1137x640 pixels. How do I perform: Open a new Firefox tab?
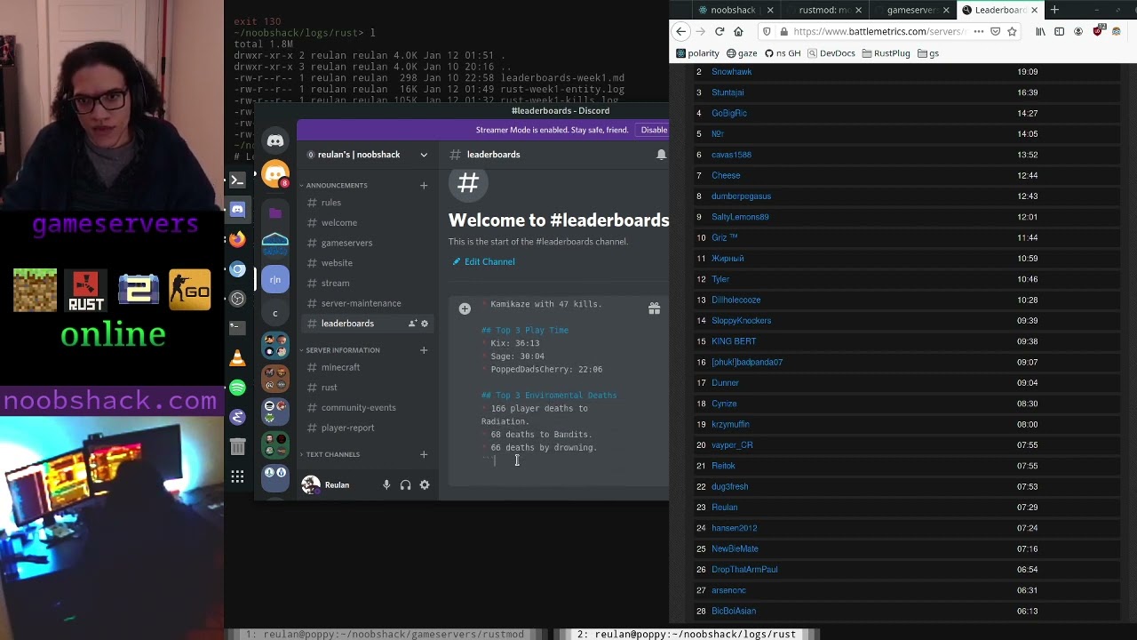click(1054, 10)
